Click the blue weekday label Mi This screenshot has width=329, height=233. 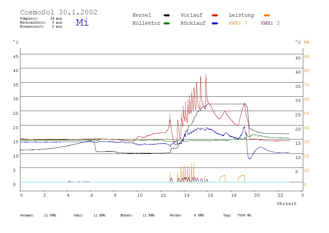pos(82,22)
